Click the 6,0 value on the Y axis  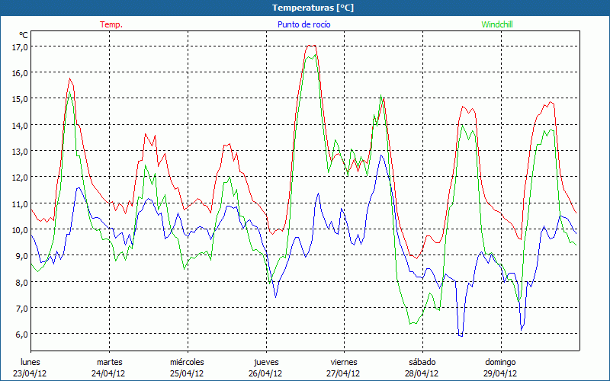(x=21, y=334)
